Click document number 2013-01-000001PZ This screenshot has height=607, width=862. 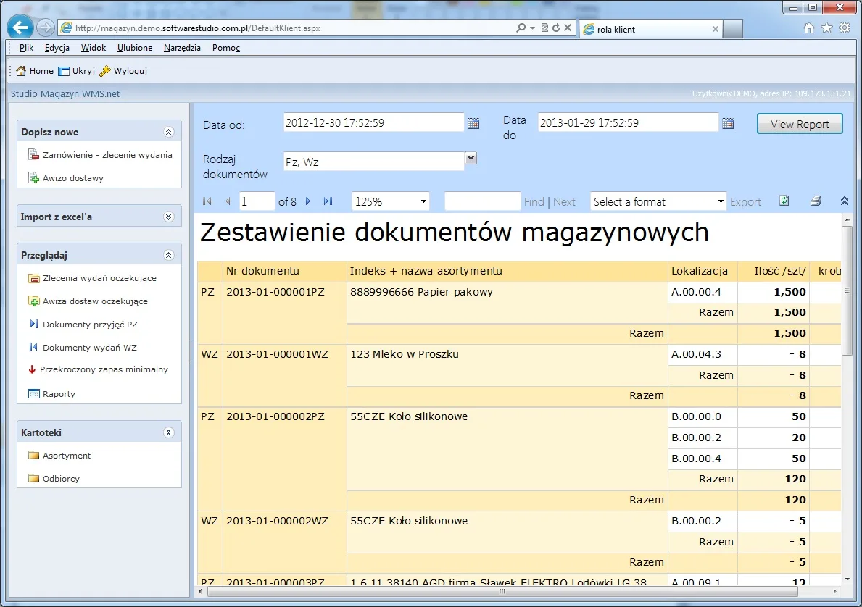(x=275, y=292)
